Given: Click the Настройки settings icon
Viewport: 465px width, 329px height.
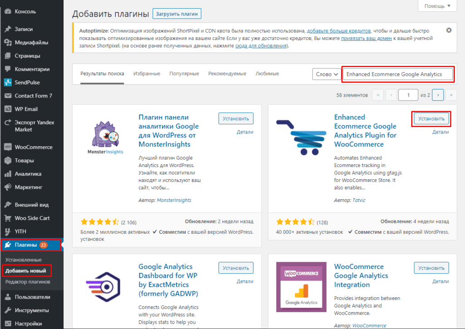Looking at the screenshot, I should [8, 324].
